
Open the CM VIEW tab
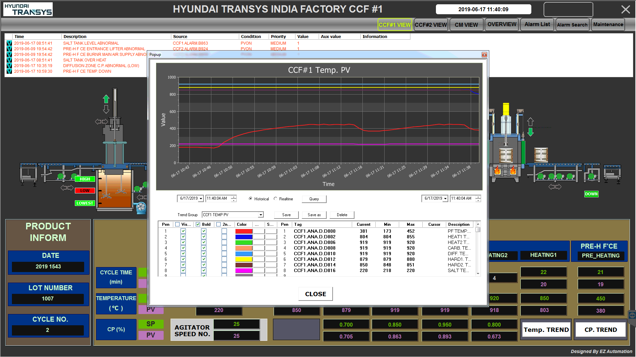(x=466, y=24)
